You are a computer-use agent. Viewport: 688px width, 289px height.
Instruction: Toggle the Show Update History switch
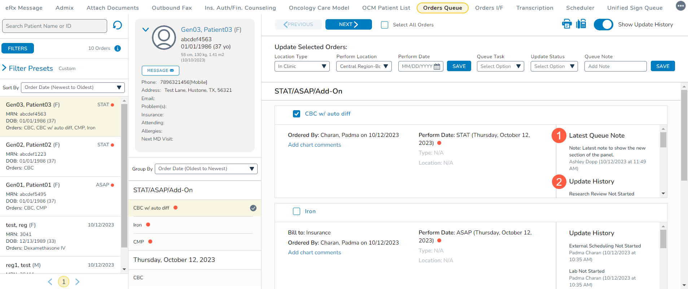click(x=603, y=25)
